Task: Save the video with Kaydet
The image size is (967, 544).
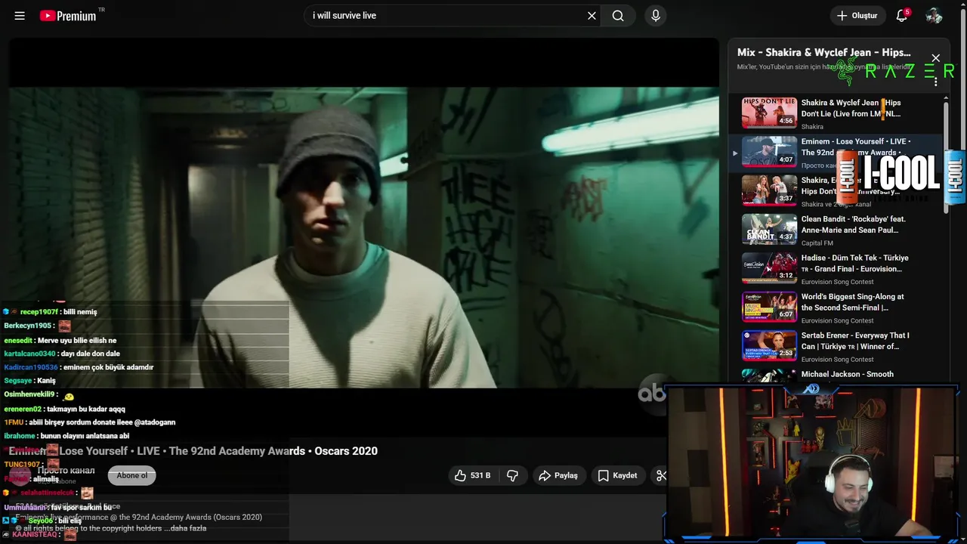Action: click(617, 475)
